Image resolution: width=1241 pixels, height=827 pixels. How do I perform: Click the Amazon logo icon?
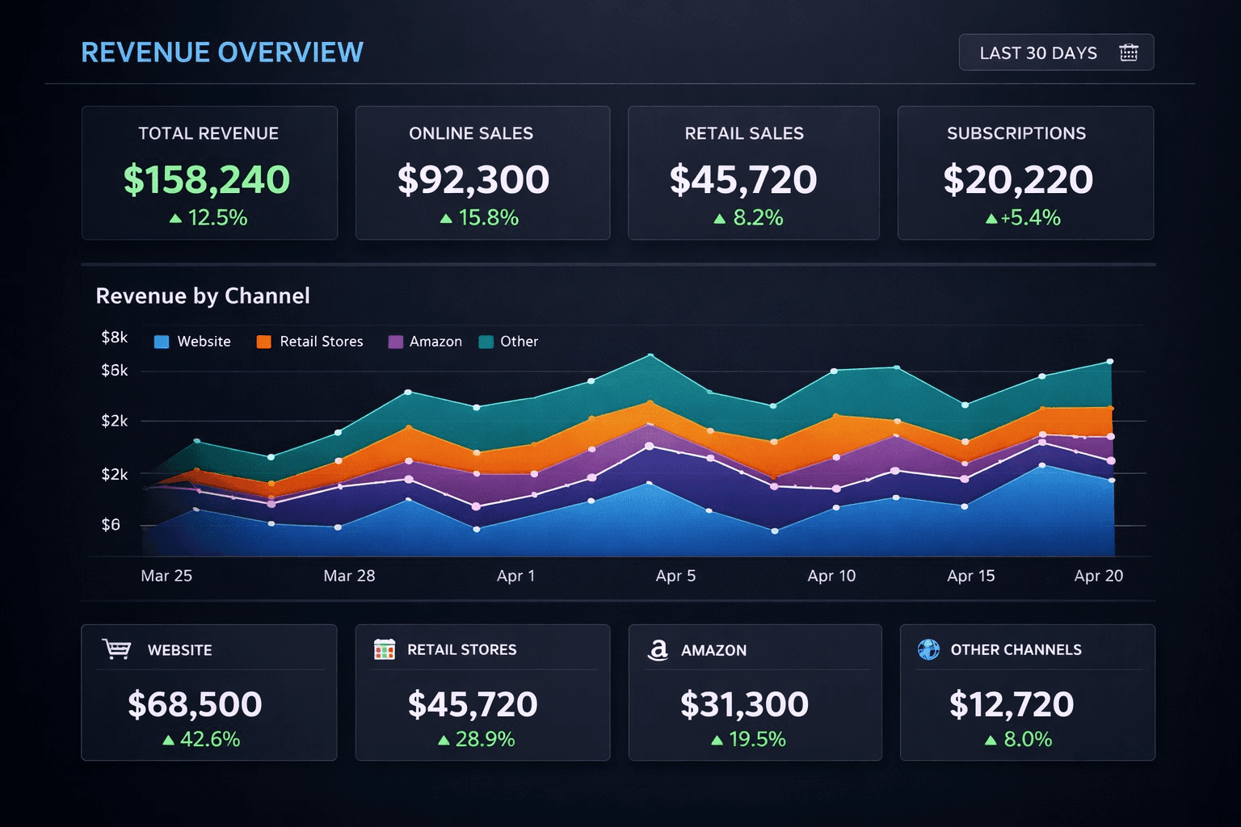[658, 649]
